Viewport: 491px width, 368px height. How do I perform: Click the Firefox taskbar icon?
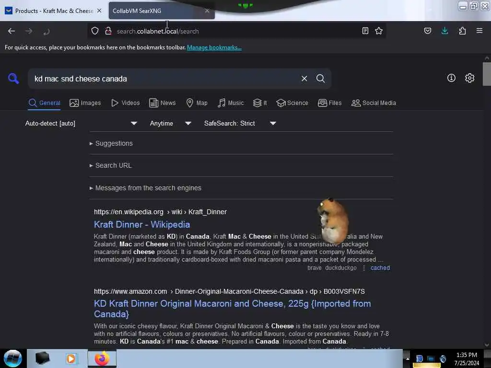[102, 358]
